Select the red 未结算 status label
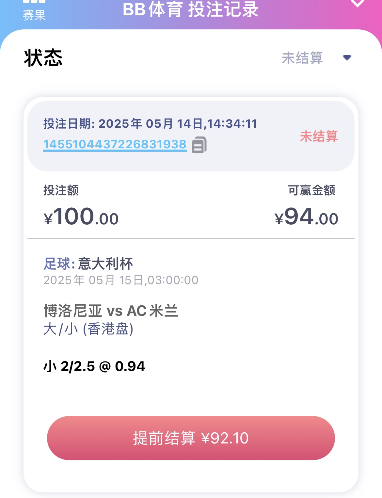 (319, 136)
